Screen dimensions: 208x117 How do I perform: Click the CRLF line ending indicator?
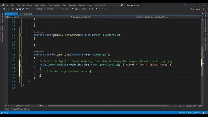click(201, 106)
